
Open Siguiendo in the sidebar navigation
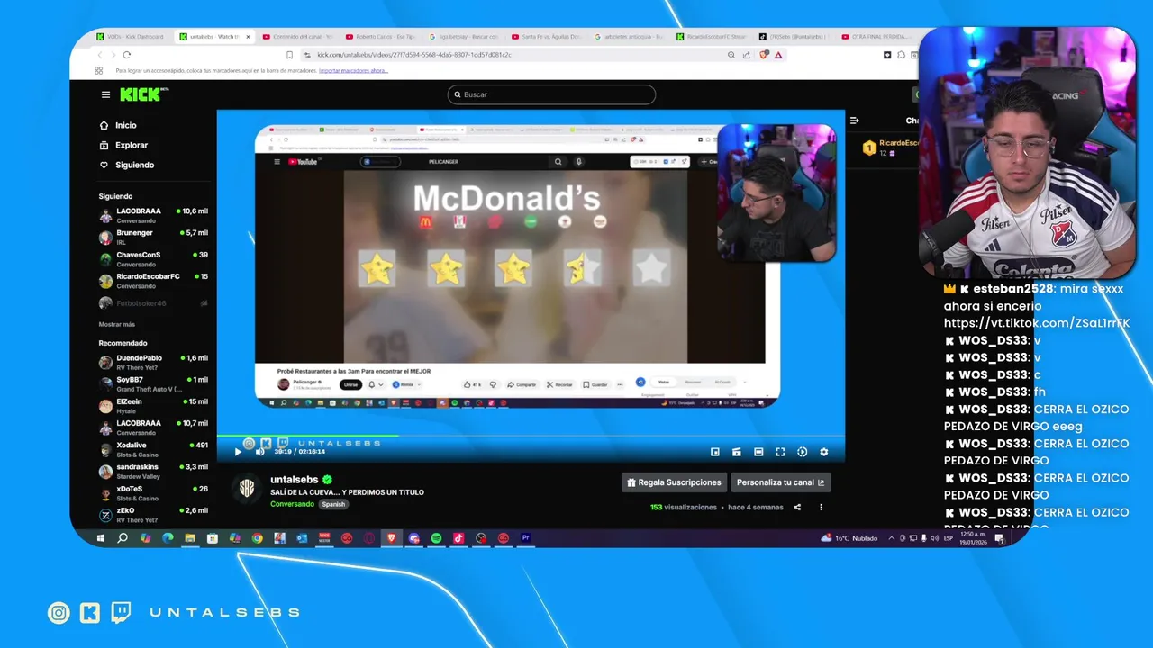coord(127,165)
